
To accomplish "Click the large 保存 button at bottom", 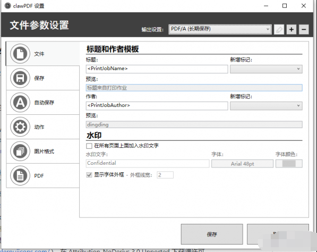I will 212,234.
